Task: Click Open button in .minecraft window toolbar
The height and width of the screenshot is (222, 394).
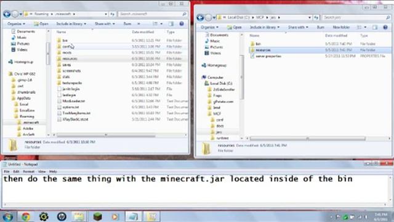Action: [x=41, y=23]
